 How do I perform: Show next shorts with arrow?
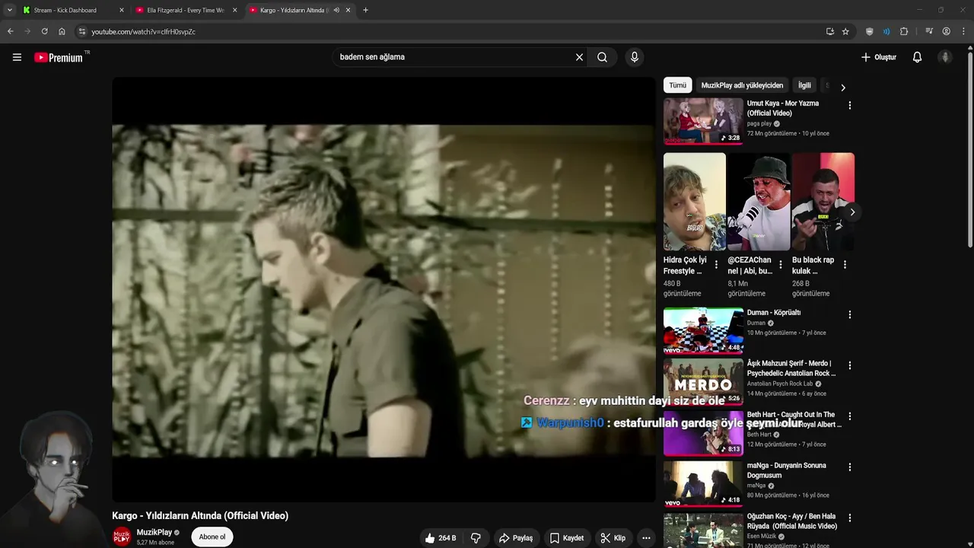(851, 212)
